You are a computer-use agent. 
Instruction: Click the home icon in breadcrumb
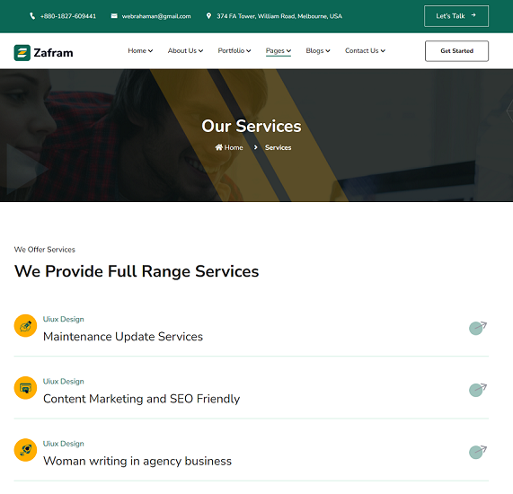coord(219,147)
